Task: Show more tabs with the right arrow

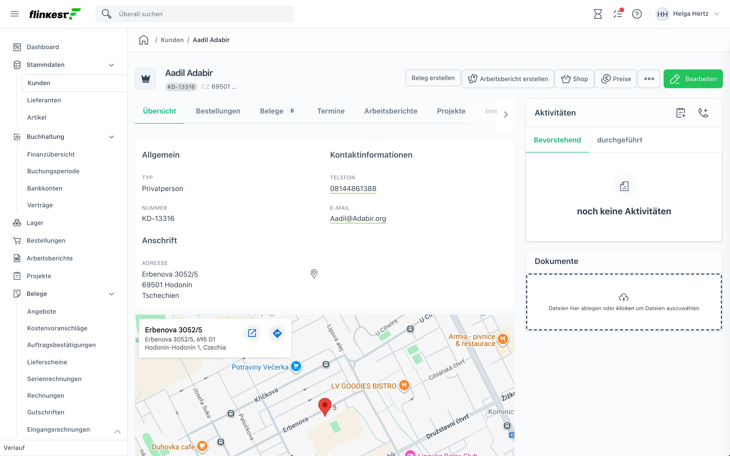Action: [506, 115]
